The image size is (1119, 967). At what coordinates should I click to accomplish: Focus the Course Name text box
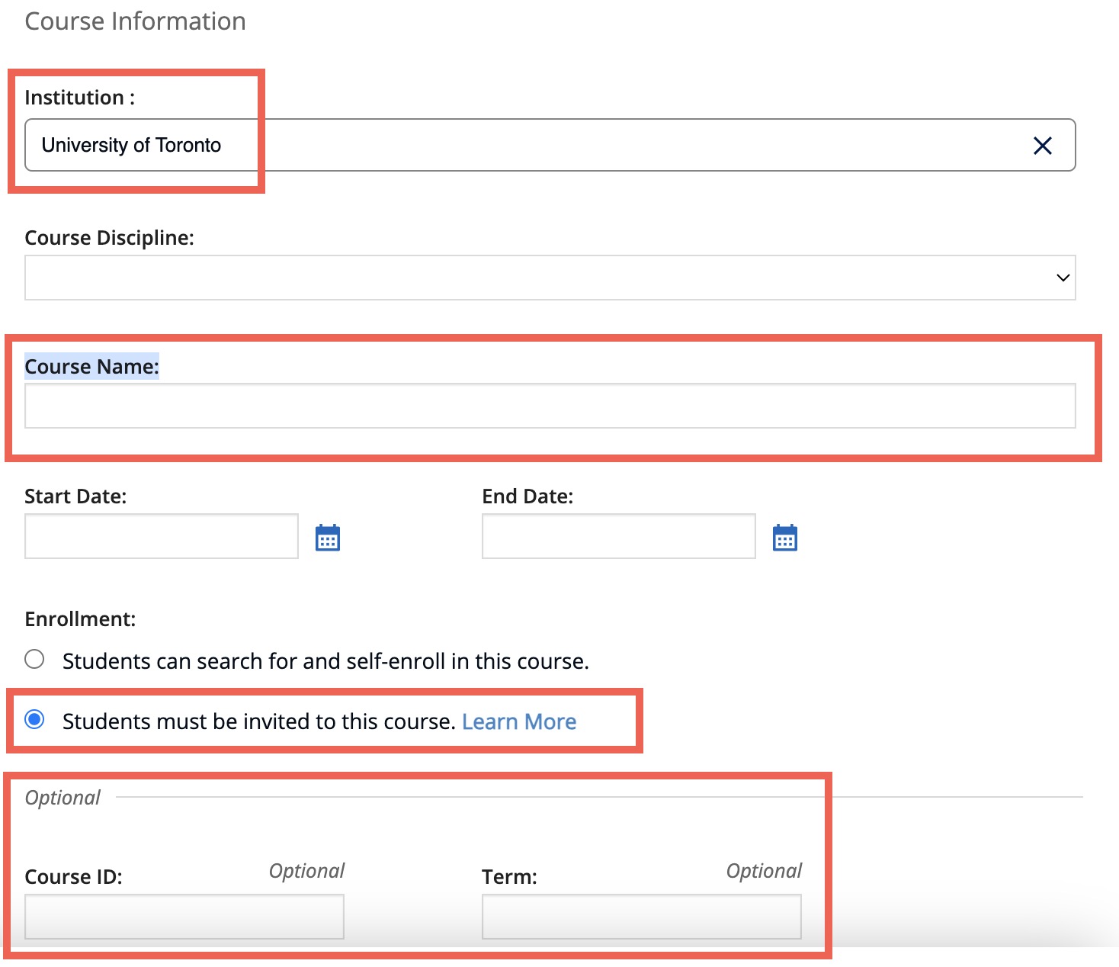549,406
